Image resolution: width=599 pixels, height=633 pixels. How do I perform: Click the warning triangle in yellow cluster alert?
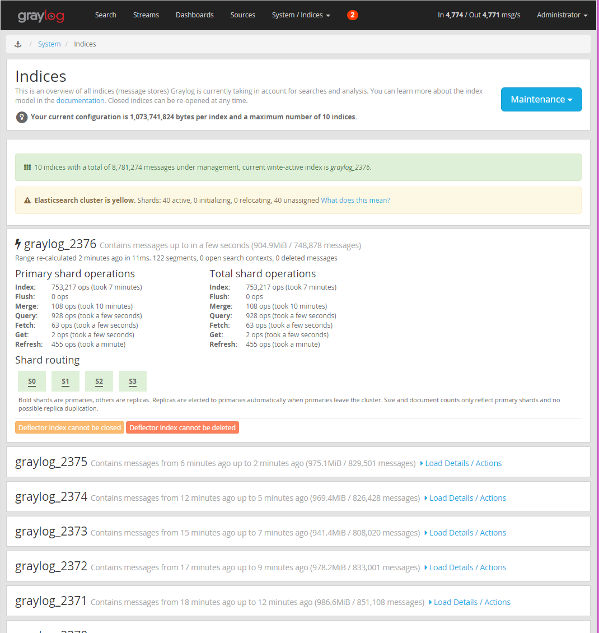point(27,200)
